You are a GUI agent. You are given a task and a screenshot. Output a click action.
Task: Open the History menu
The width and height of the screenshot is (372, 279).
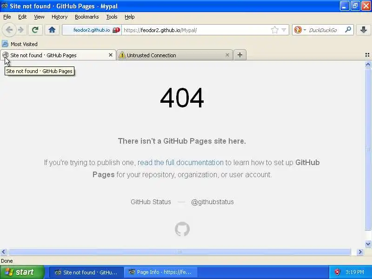(x=60, y=17)
